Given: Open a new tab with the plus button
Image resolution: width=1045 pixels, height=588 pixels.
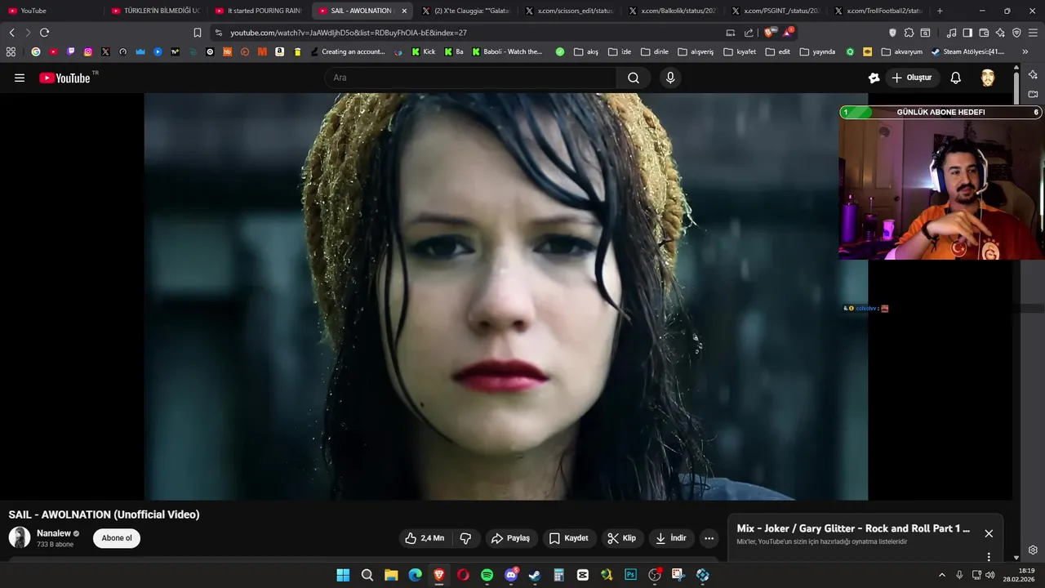Looking at the screenshot, I should point(940,11).
